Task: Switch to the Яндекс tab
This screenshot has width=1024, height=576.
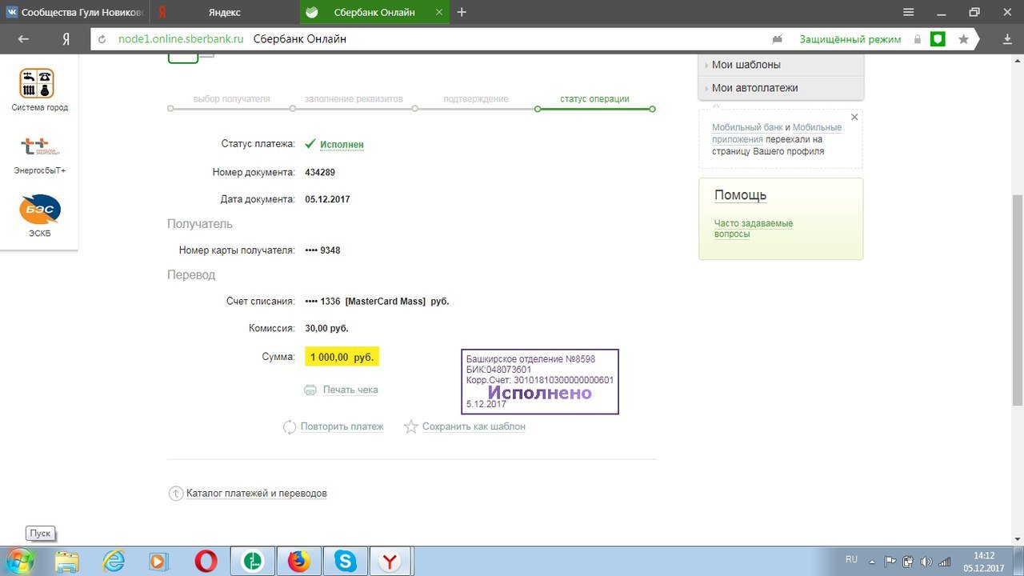Action: click(224, 12)
